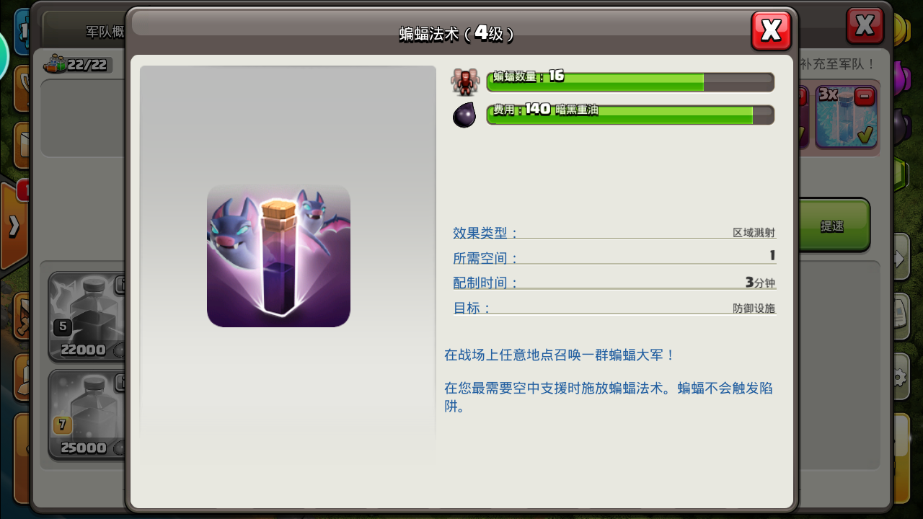Click the spell capacity 22/22 potion icon
Viewport: 923px width, 519px height.
pos(55,65)
